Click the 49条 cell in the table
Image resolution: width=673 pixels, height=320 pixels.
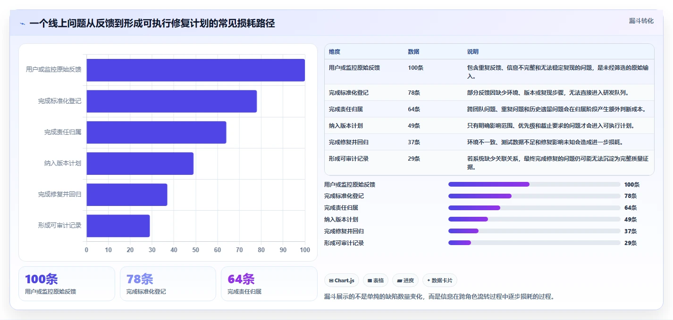point(414,126)
